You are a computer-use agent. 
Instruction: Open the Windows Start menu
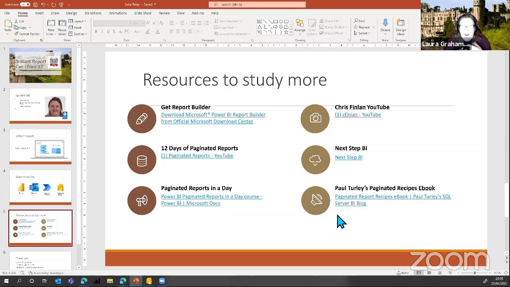6,281
